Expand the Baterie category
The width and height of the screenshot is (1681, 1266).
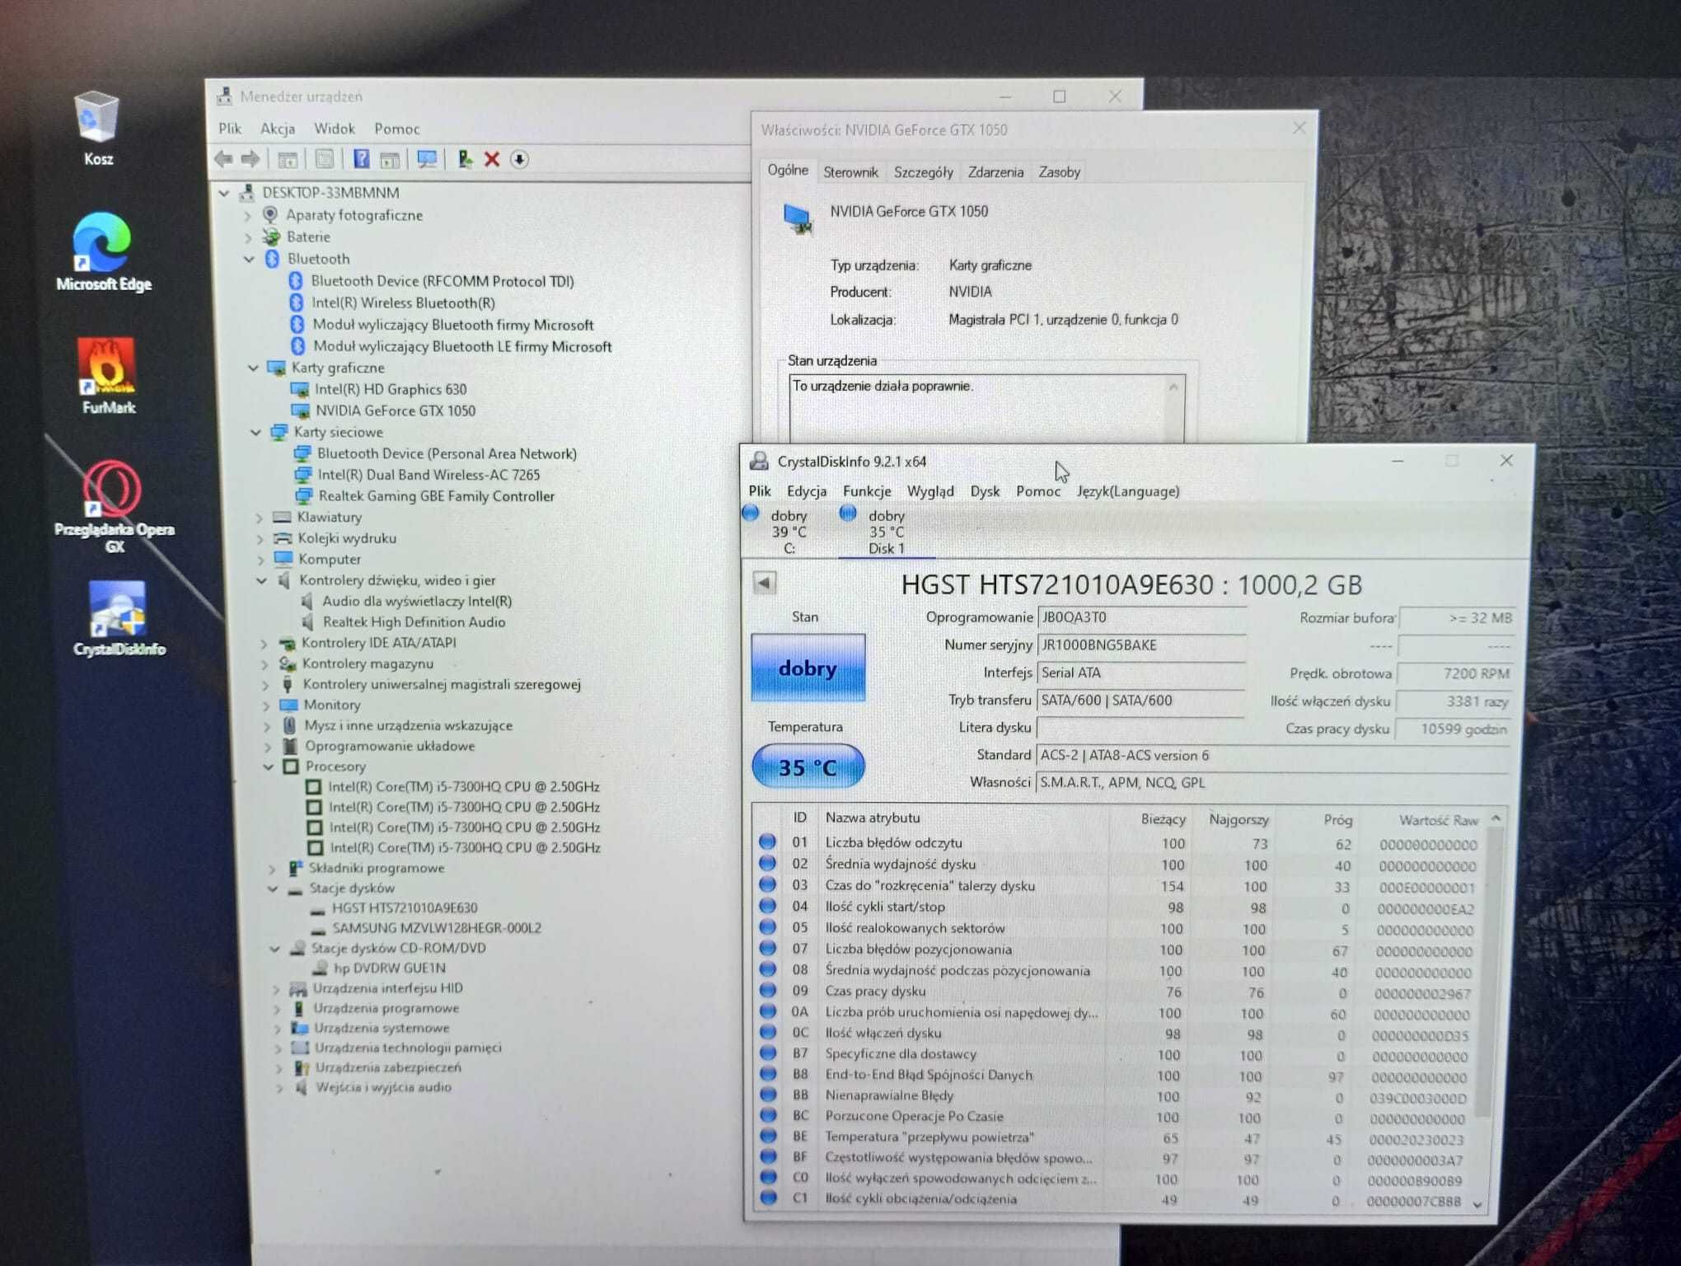[x=249, y=237]
